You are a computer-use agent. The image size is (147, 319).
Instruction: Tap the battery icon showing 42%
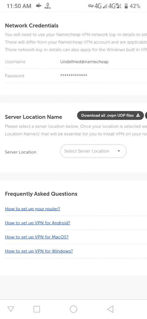tap(126, 6)
